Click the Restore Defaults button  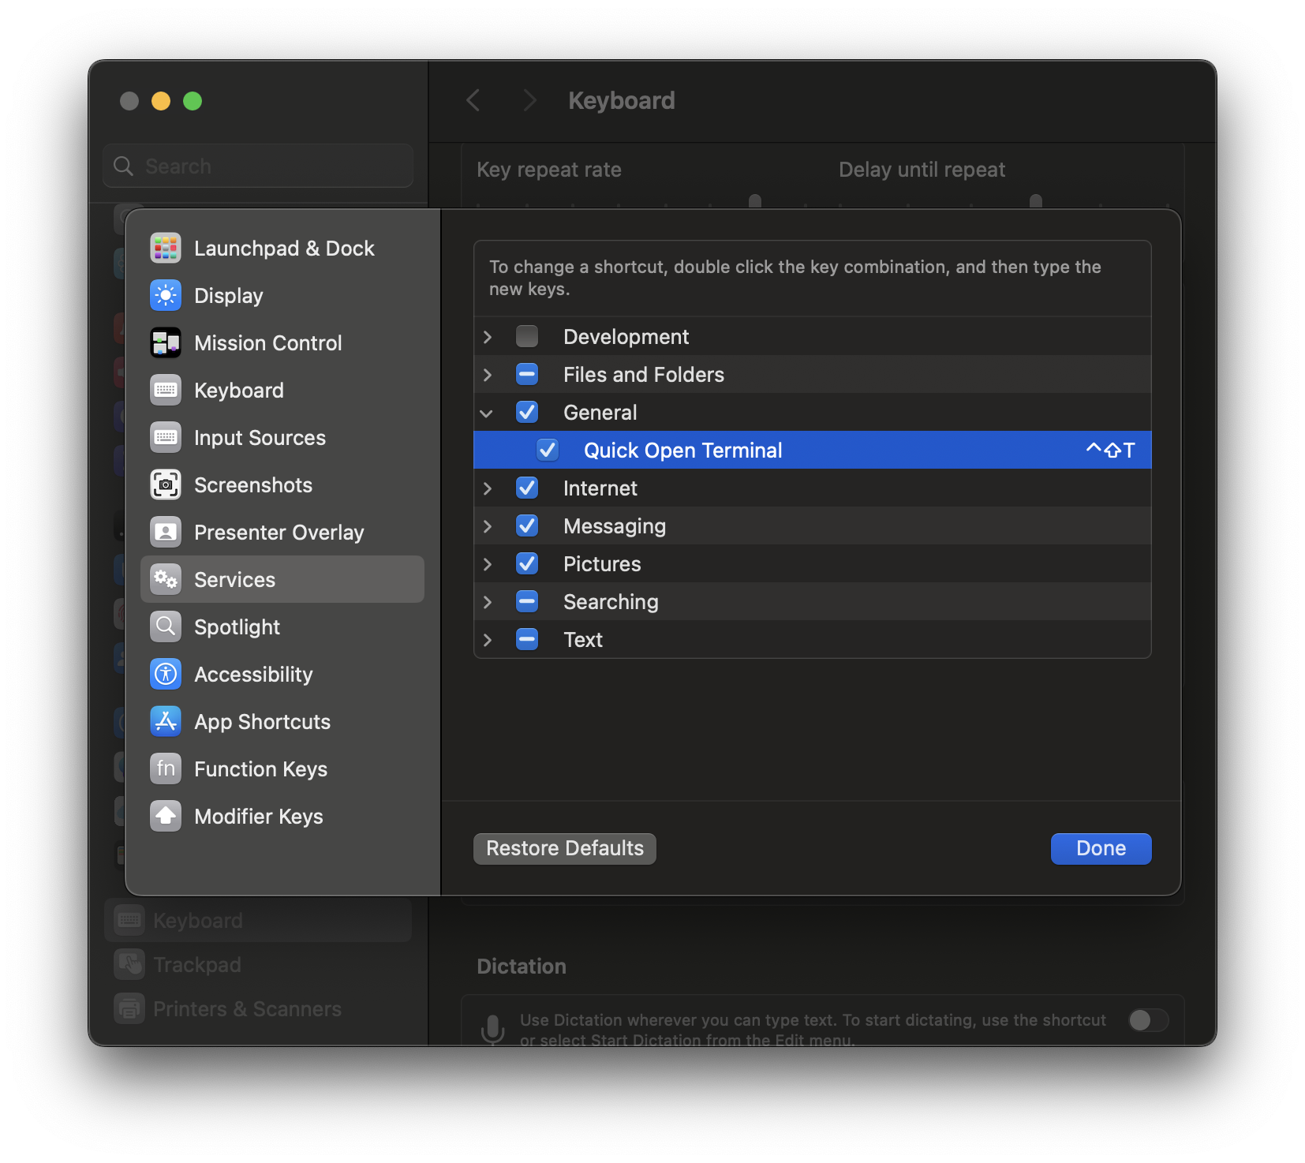tap(565, 849)
